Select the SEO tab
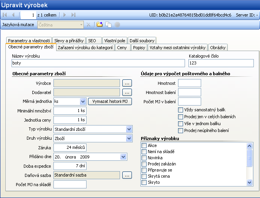The height and width of the screenshot is (198, 260). pyautogui.click(x=94, y=41)
